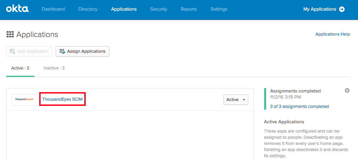Open the Applications menu

click(x=124, y=9)
